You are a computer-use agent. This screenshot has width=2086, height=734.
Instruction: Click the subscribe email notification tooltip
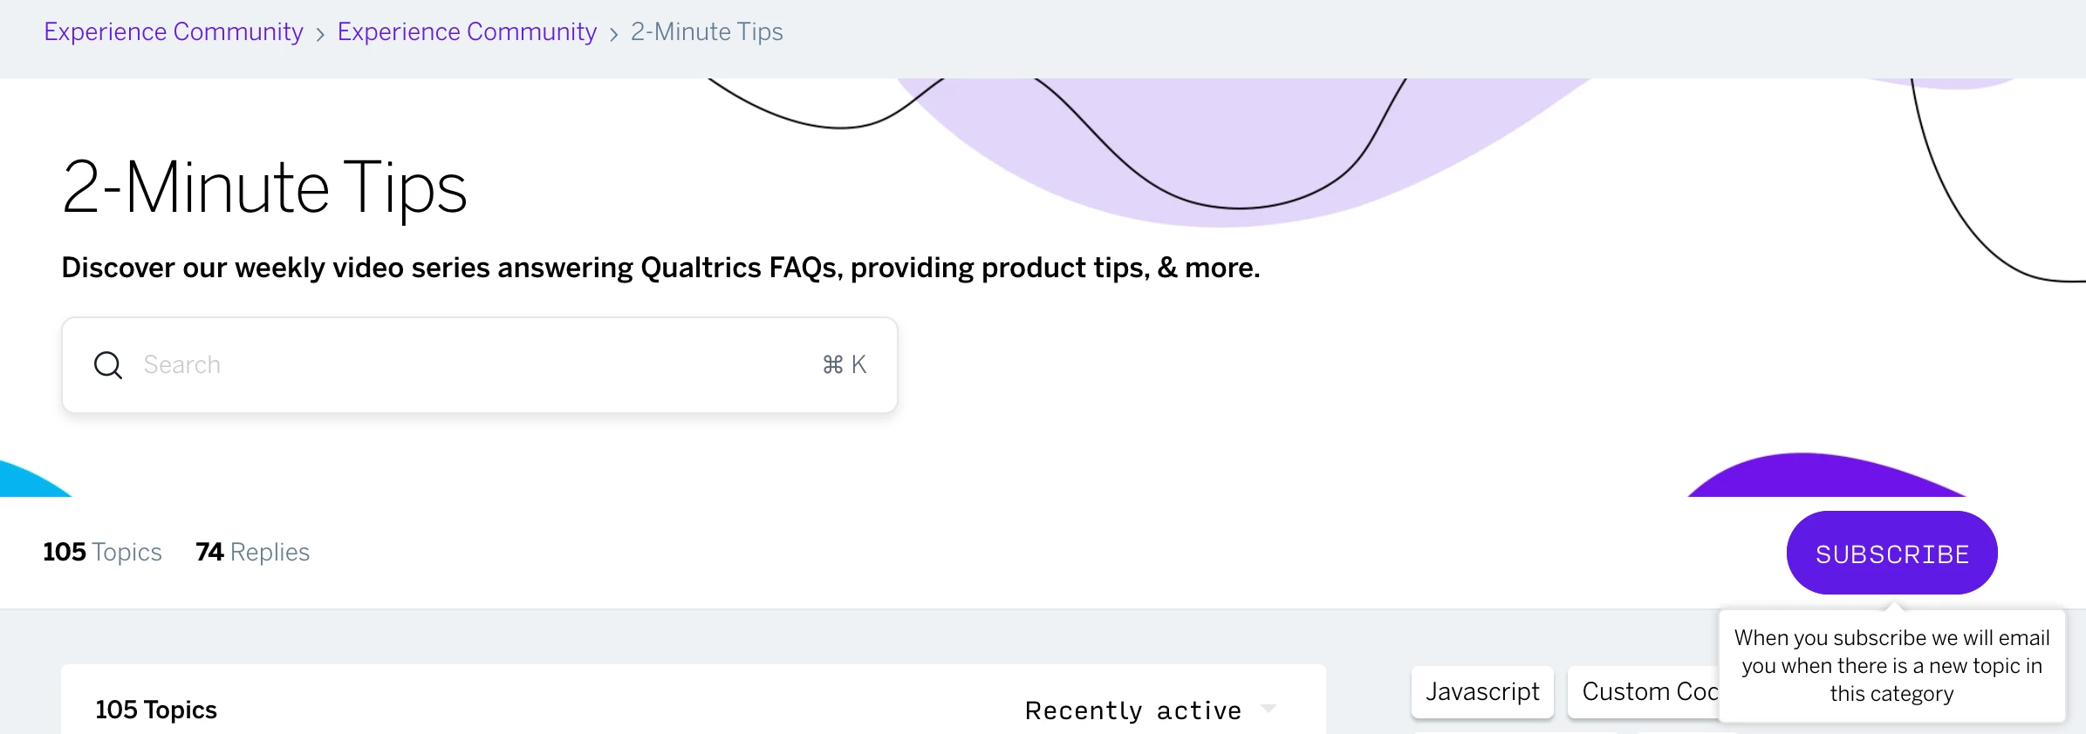(x=1891, y=666)
